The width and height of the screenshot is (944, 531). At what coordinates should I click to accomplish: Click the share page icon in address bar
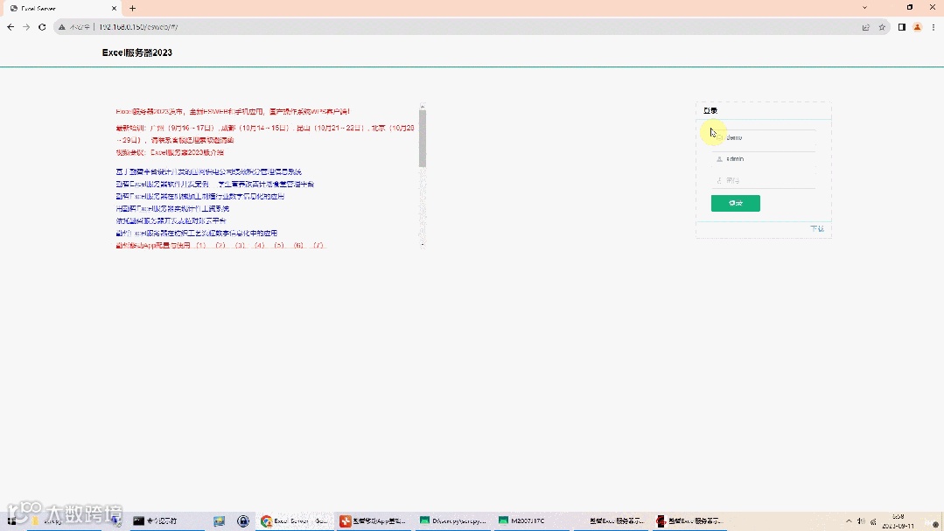[x=866, y=27]
